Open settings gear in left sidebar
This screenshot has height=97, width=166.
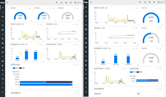3,79
